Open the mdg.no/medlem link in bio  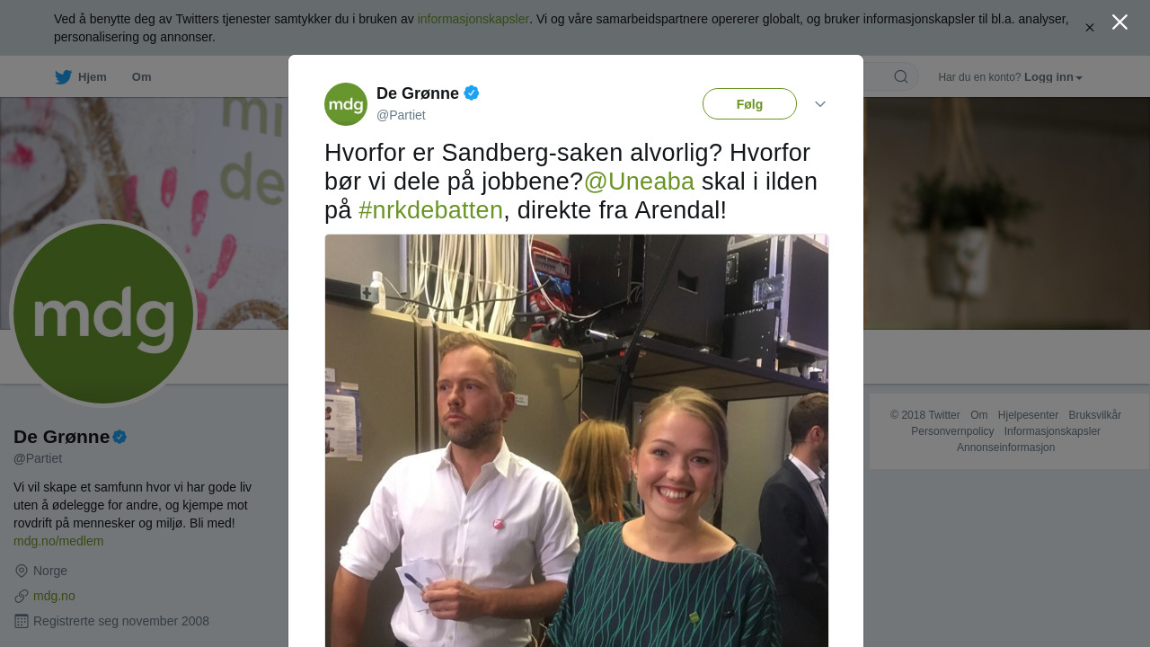point(58,541)
